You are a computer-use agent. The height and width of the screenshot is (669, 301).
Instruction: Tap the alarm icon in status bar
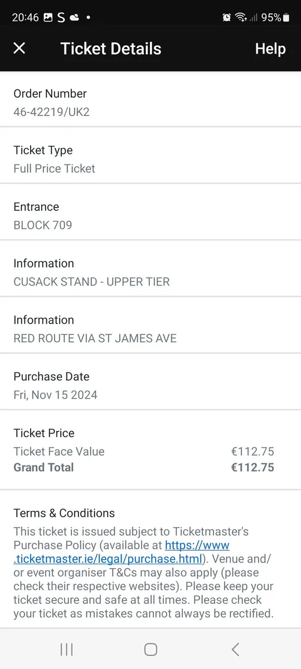tap(226, 17)
